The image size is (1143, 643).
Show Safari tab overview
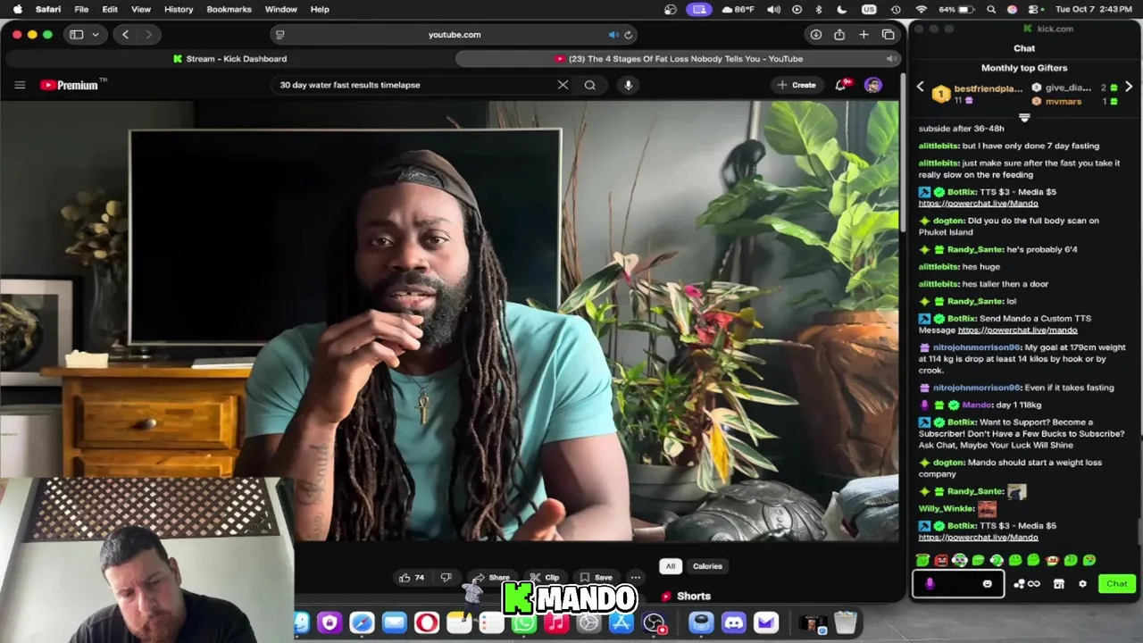pyautogui.click(x=888, y=34)
